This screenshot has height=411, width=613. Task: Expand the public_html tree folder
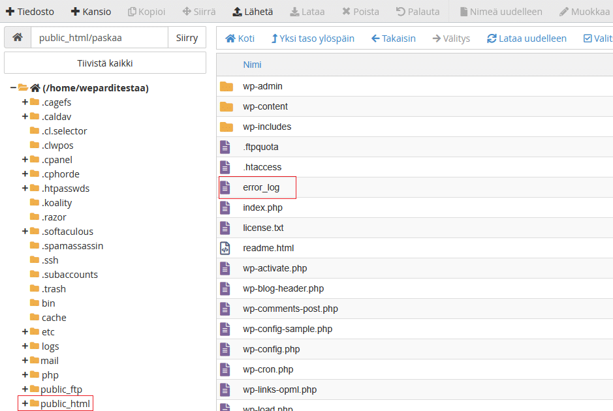click(25, 404)
